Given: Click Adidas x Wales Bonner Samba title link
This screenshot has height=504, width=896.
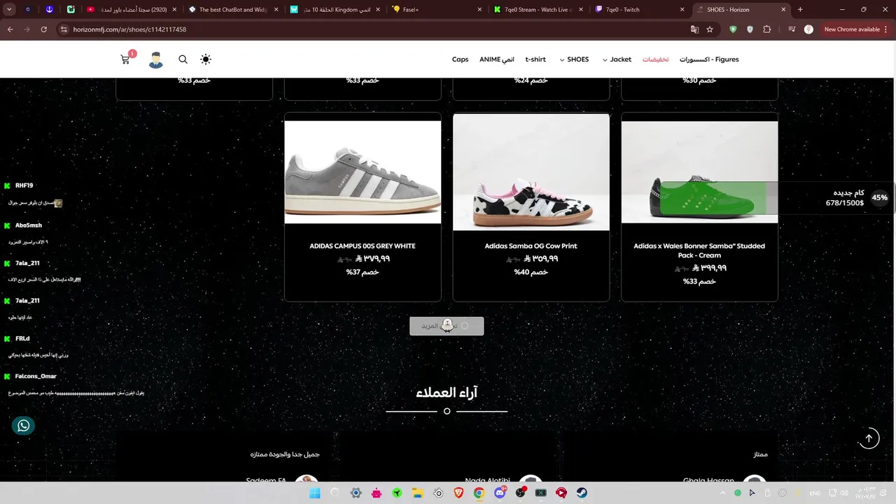Looking at the screenshot, I should 699,251.
